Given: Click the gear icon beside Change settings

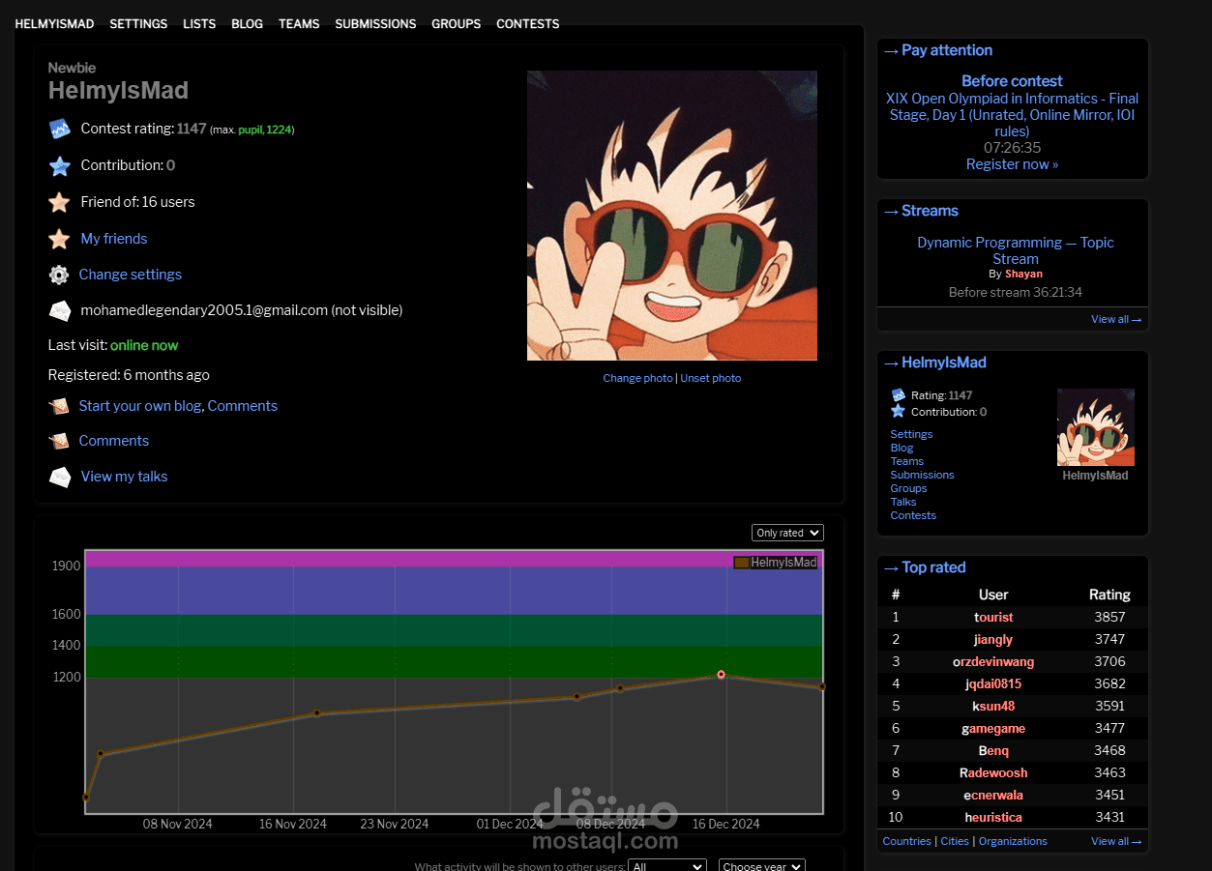Looking at the screenshot, I should (x=59, y=275).
